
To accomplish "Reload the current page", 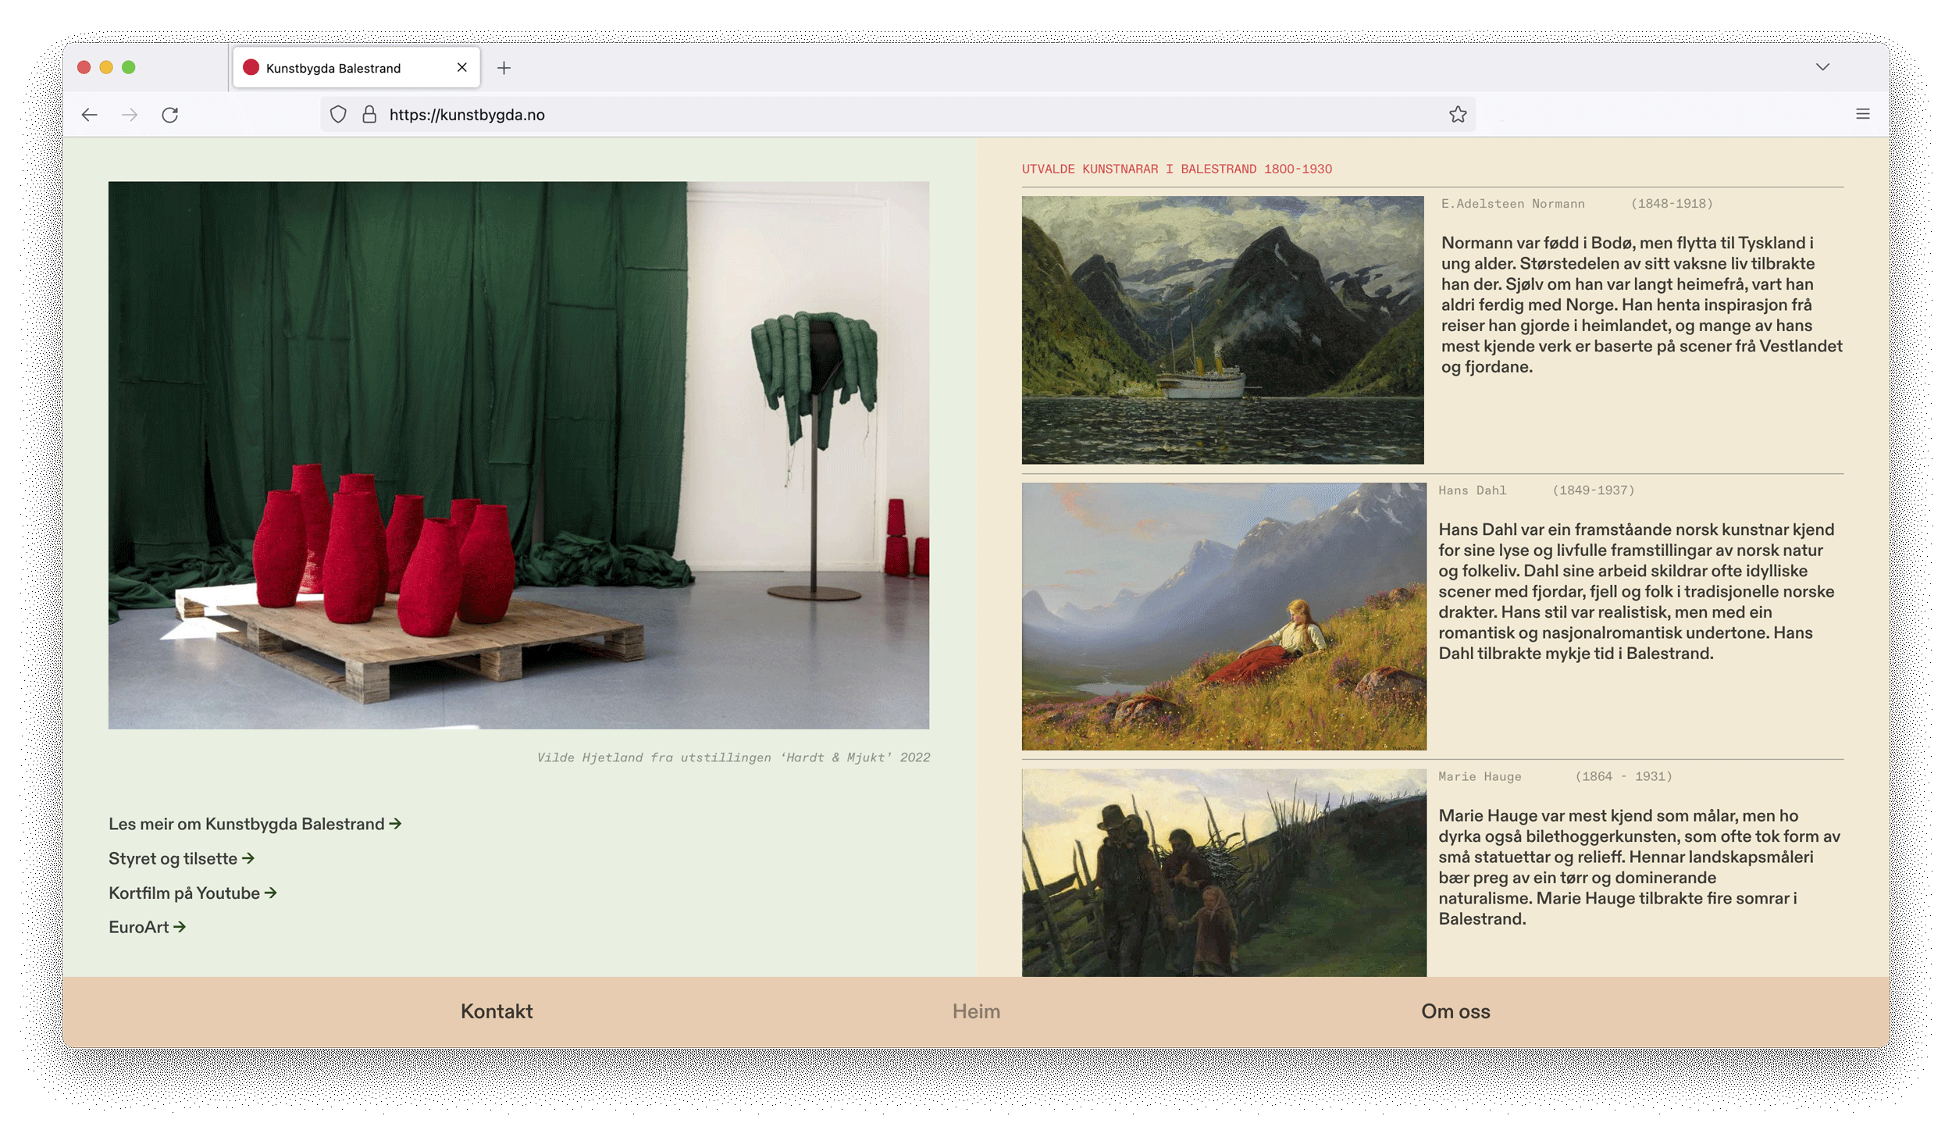I will pyautogui.click(x=170, y=115).
